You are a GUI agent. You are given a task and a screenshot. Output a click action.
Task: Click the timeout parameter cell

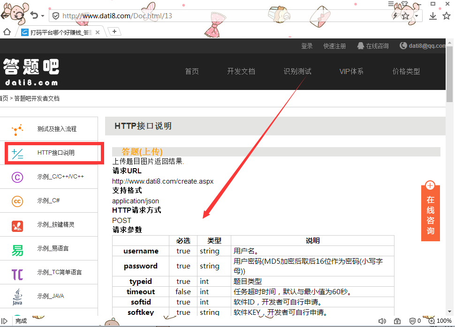coord(141,292)
